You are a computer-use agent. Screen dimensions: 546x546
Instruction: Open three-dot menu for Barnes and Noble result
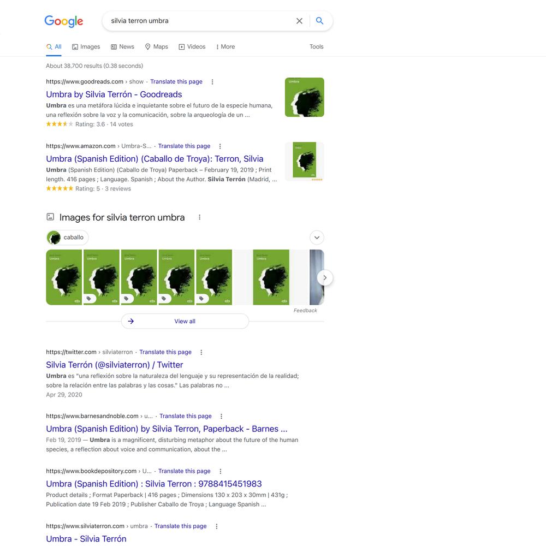click(222, 416)
